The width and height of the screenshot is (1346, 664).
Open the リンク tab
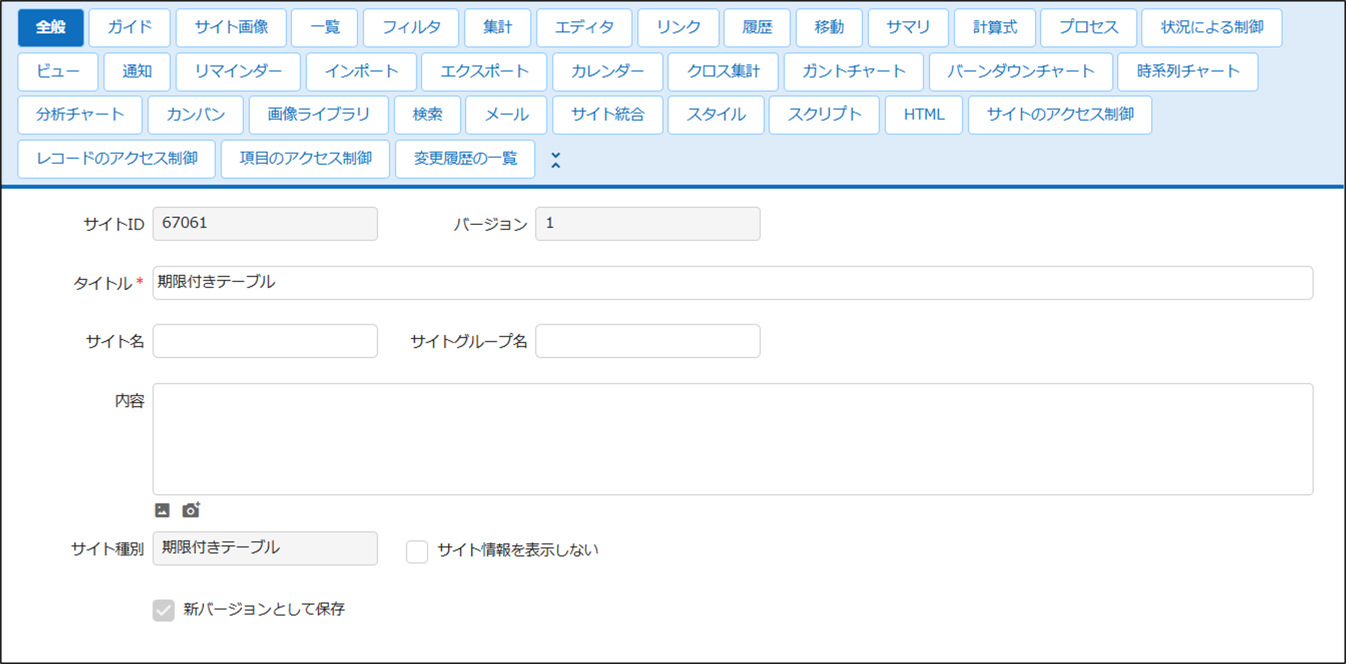coord(678,28)
